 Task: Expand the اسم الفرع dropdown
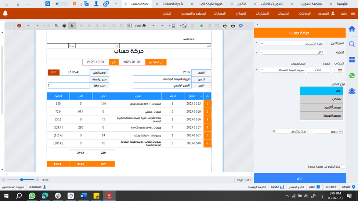point(262,44)
